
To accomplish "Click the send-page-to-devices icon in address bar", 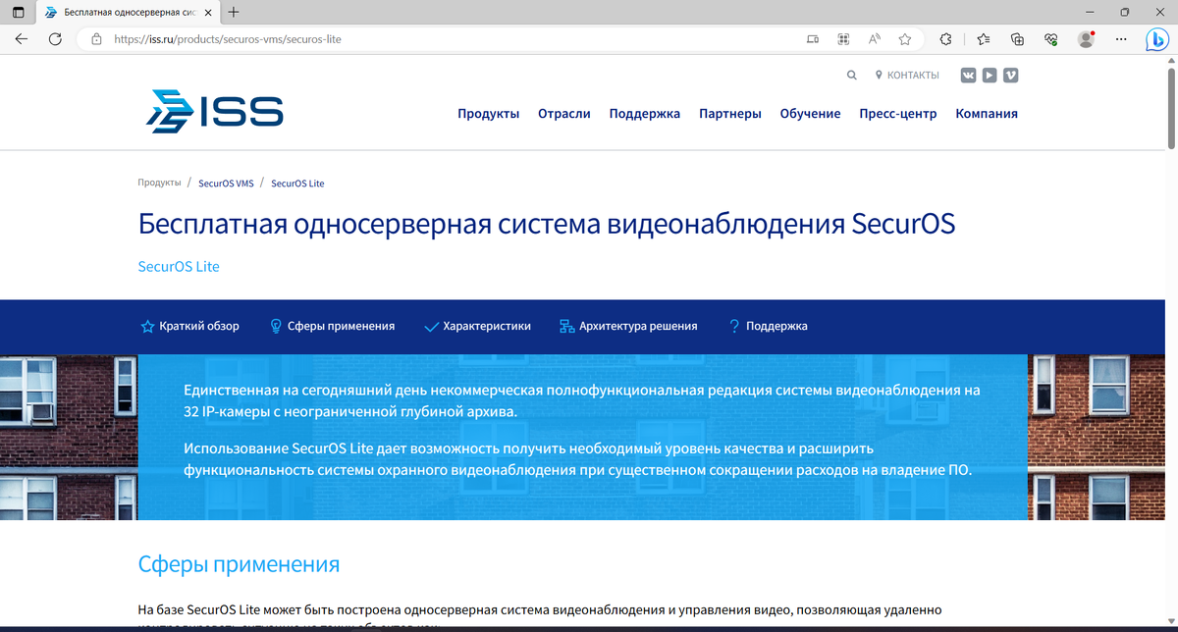I will pos(812,39).
